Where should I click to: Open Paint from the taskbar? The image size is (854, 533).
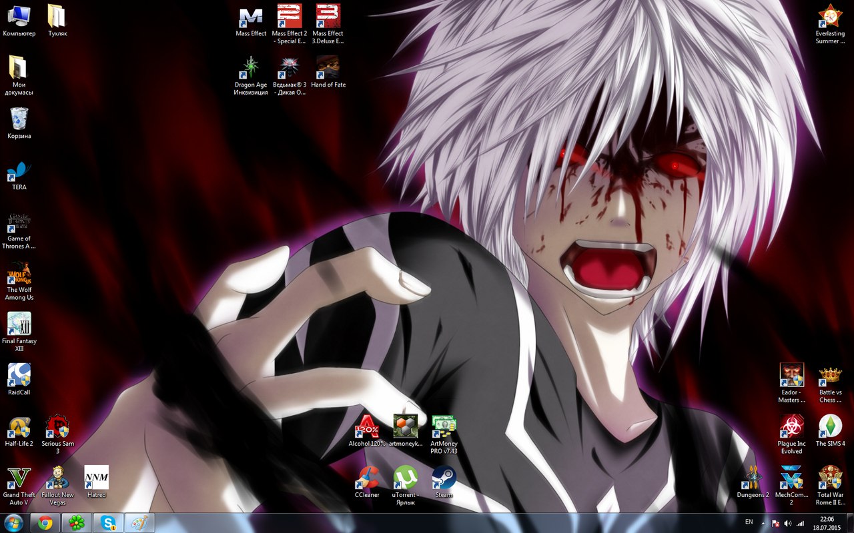click(139, 523)
